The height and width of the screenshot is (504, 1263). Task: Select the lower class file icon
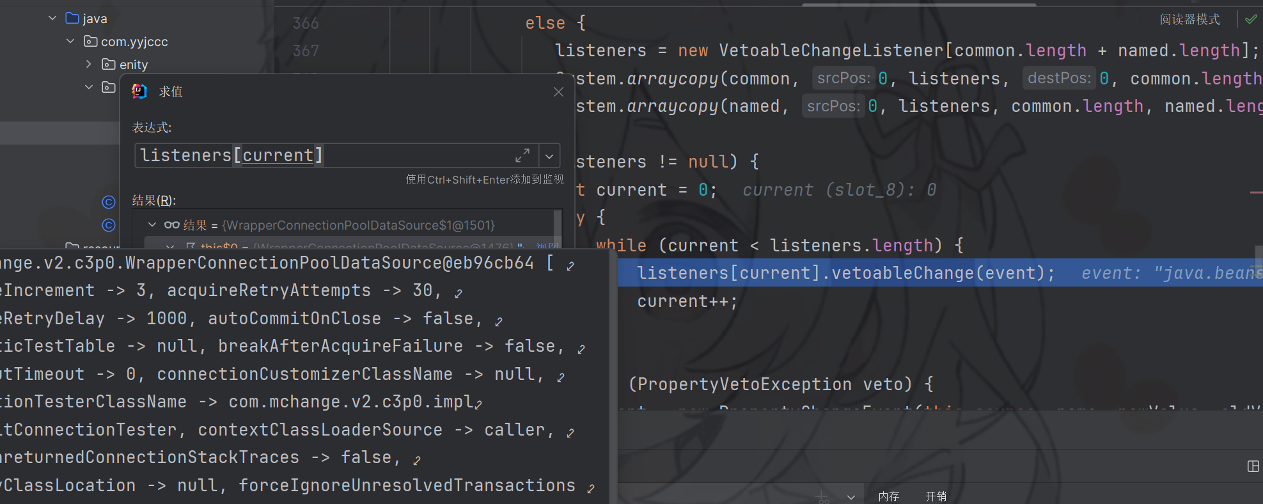(x=109, y=225)
